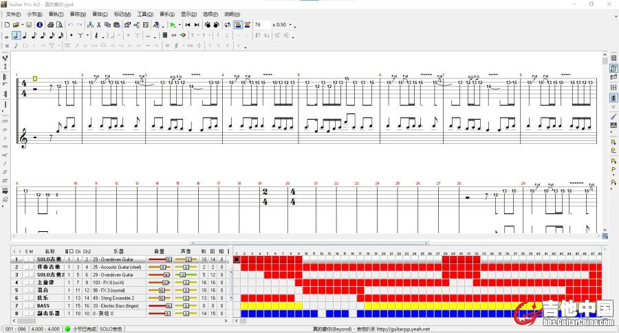The height and width of the screenshot is (333, 619).
Task: Select half note duration
Action: click(x=16, y=36)
